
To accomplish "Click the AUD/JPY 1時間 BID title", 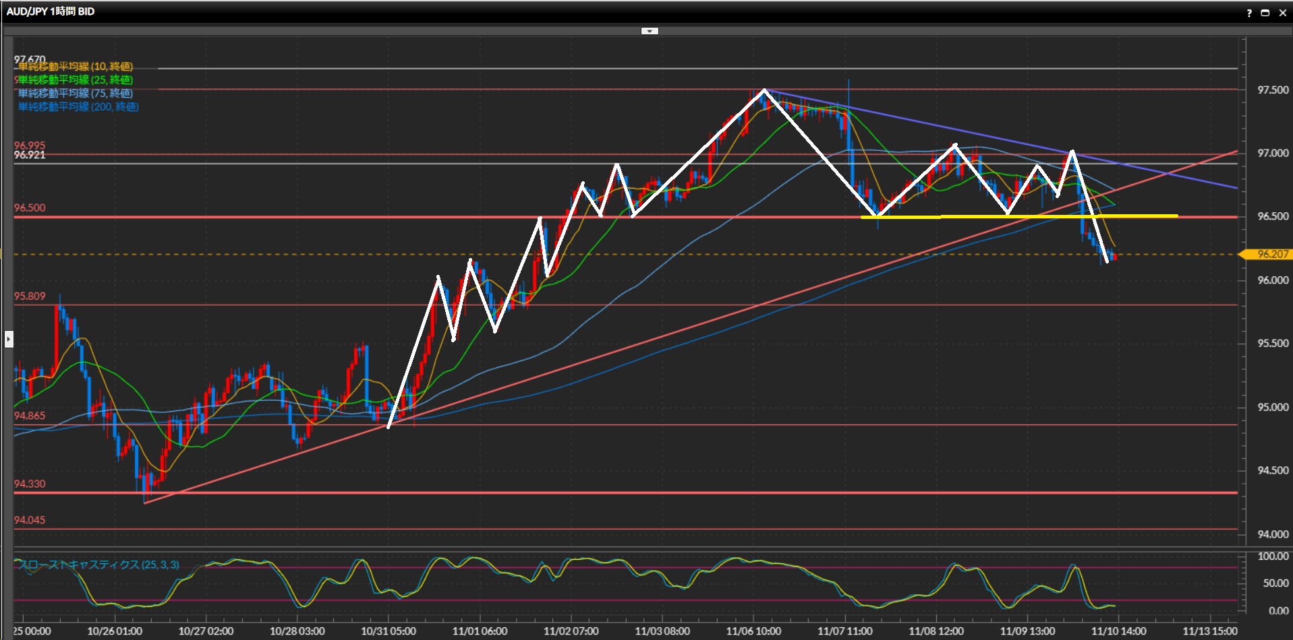I will point(51,11).
